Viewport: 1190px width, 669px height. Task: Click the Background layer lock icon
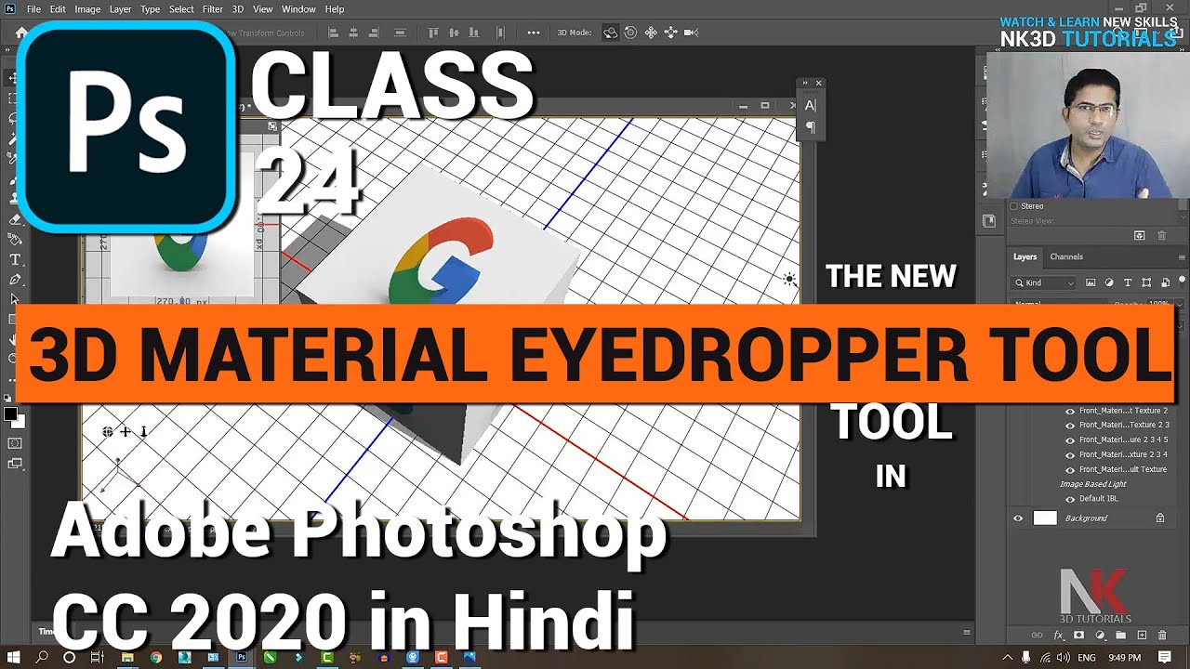click(1159, 518)
